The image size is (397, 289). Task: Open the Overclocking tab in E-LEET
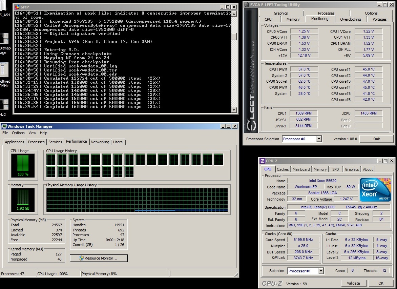(350, 19)
